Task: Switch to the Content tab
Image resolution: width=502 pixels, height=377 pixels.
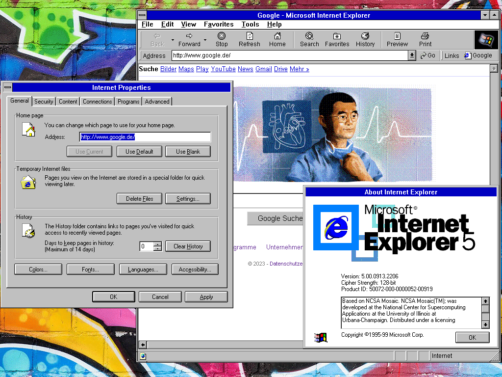Action: [68, 101]
